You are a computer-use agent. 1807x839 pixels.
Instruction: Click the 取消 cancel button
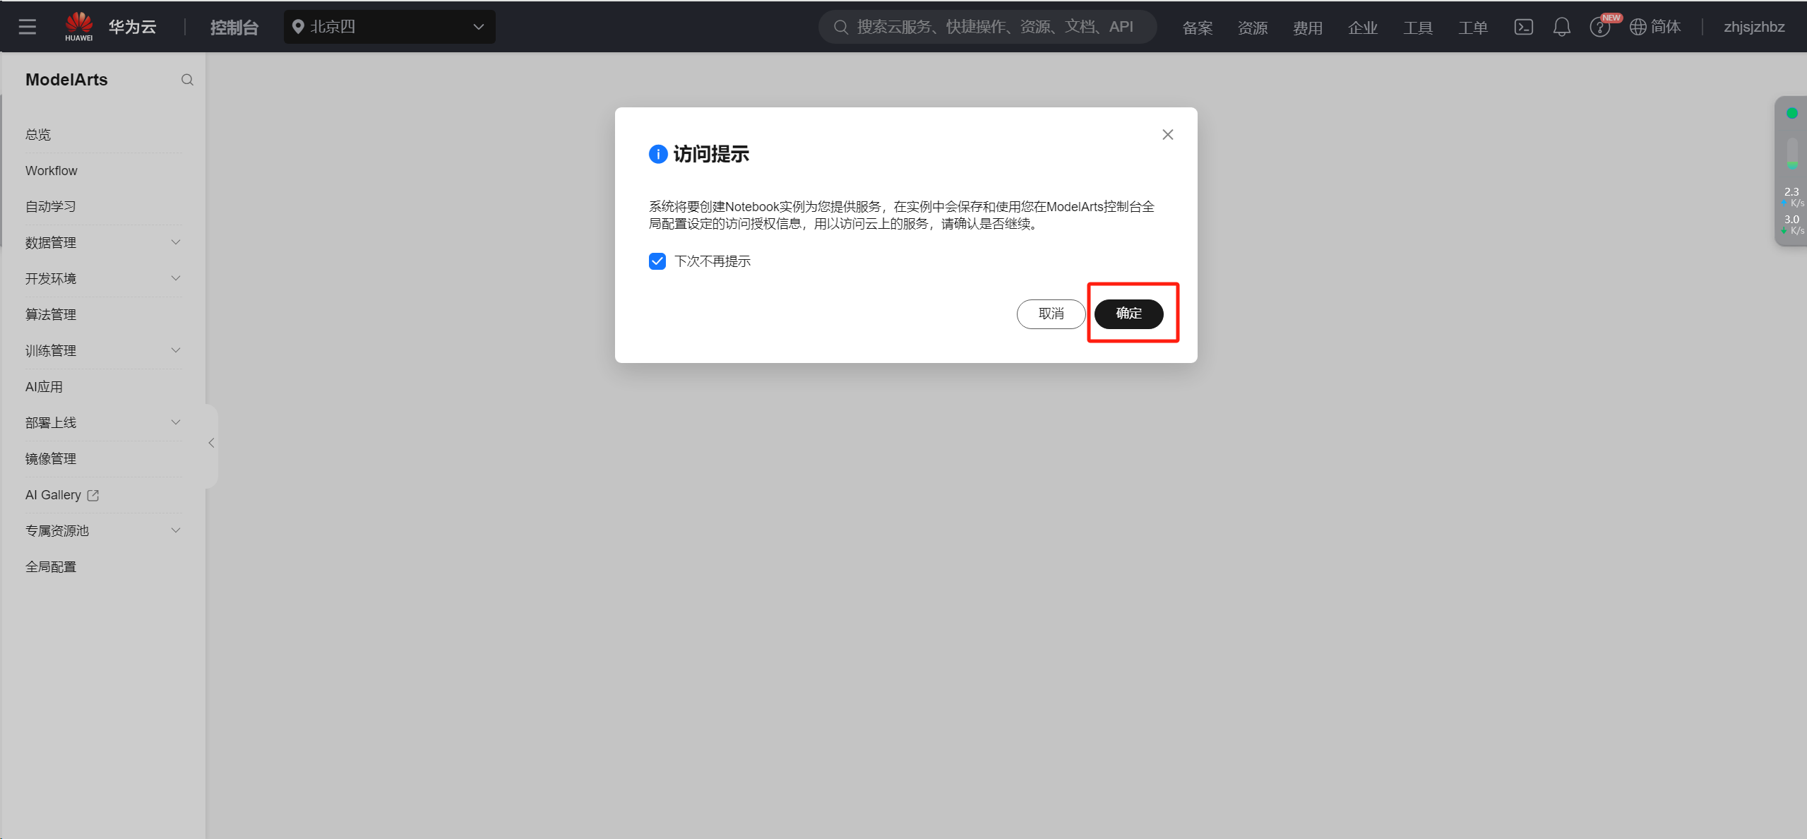(1050, 314)
